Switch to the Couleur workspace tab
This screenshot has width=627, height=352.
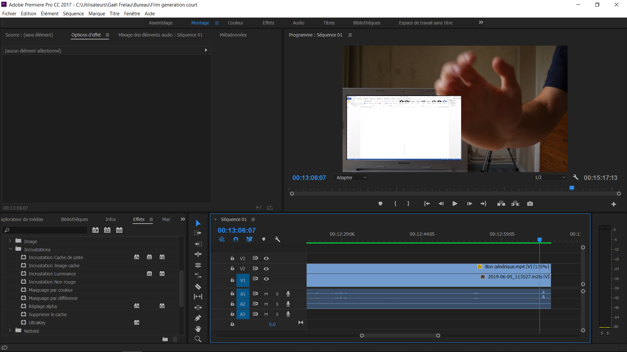(x=235, y=23)
